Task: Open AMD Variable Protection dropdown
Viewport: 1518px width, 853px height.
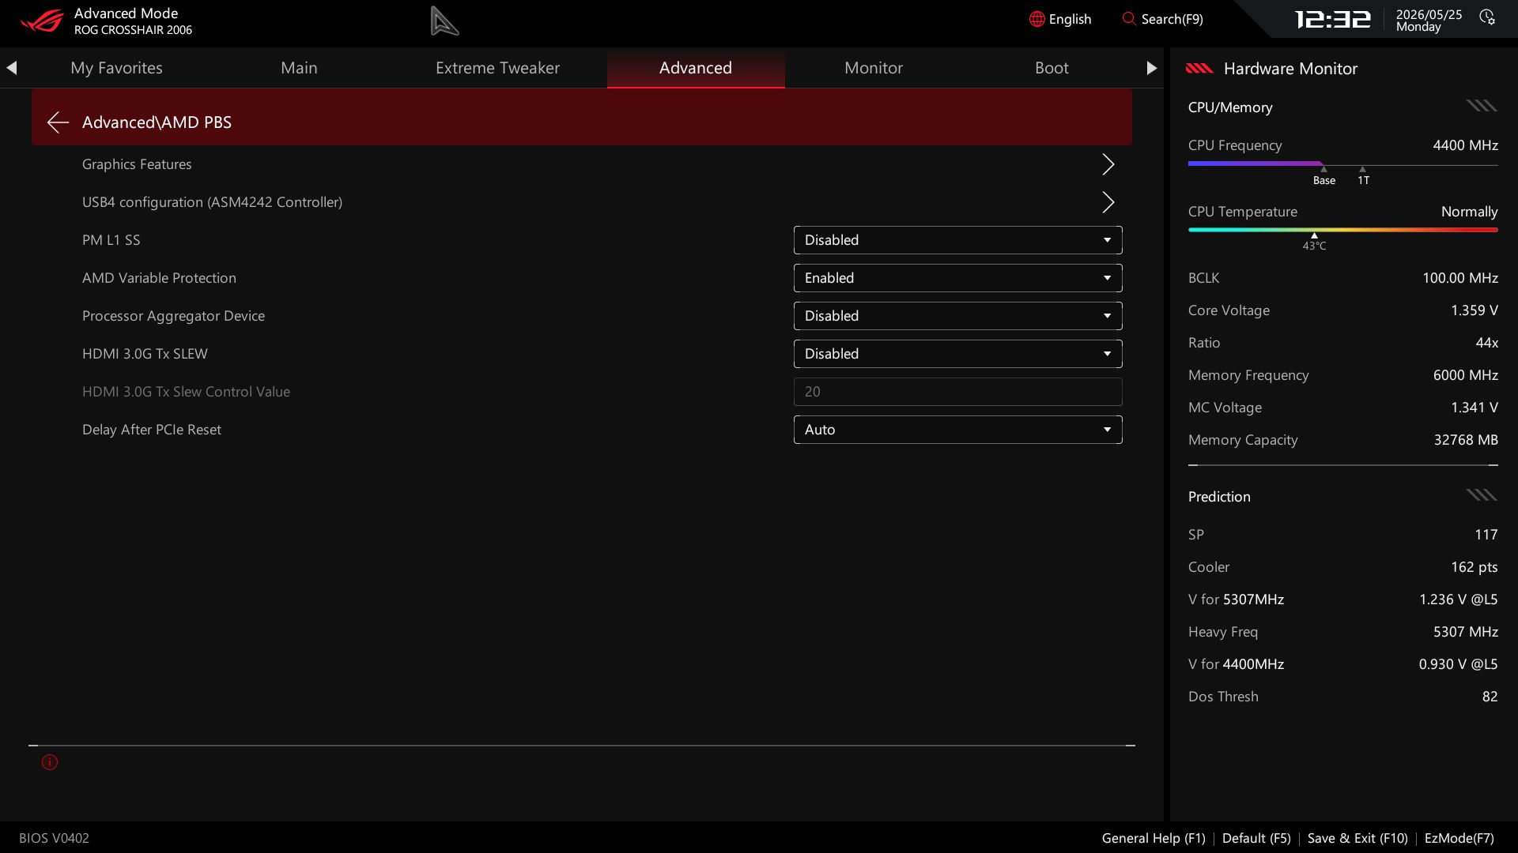Action: point(957,278)
